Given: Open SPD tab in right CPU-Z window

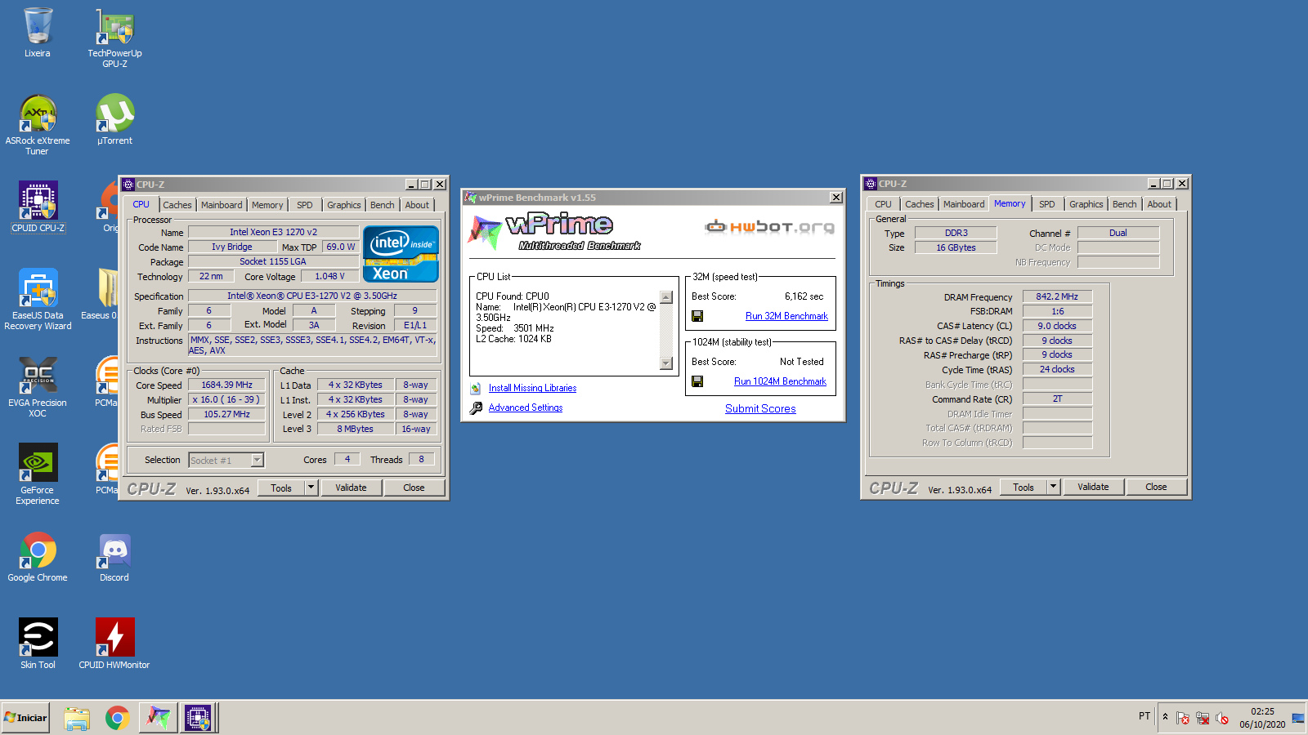Looking at the screenshot, I should click(1047, 204).
